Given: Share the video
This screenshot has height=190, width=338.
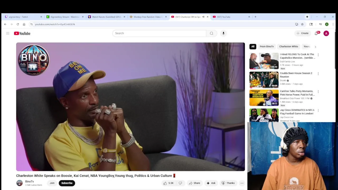Looking at the screenshot, I should pos(195,183).
